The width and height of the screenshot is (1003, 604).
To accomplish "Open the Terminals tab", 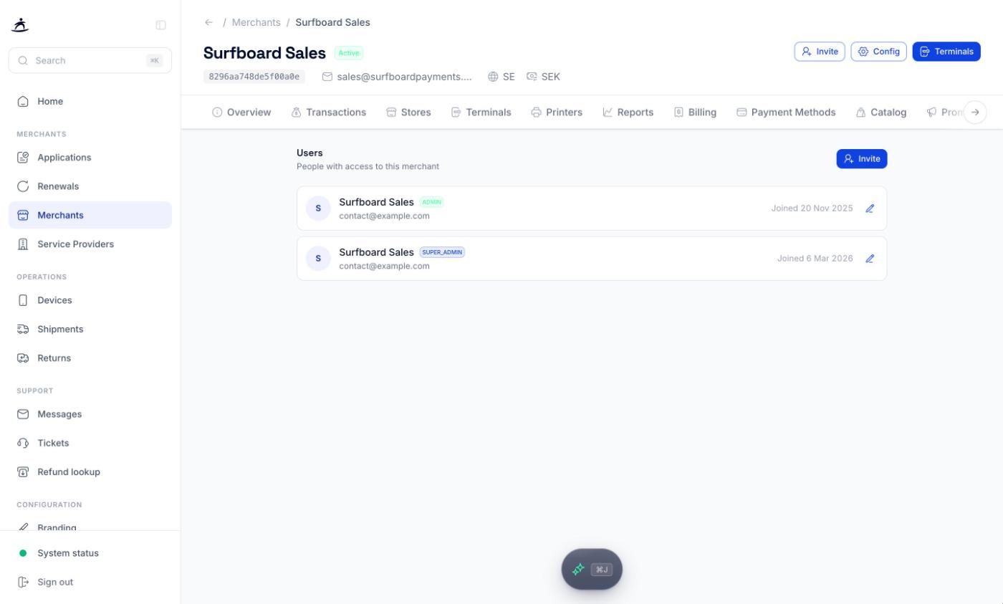I will 481,112.
